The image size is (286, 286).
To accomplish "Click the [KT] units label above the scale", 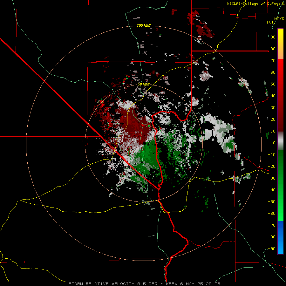I will pos(271,22).
